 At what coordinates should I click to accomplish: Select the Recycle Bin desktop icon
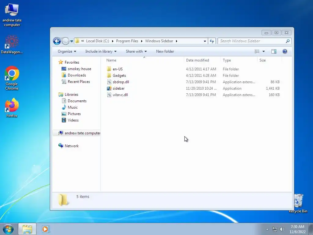click(298, 203)
